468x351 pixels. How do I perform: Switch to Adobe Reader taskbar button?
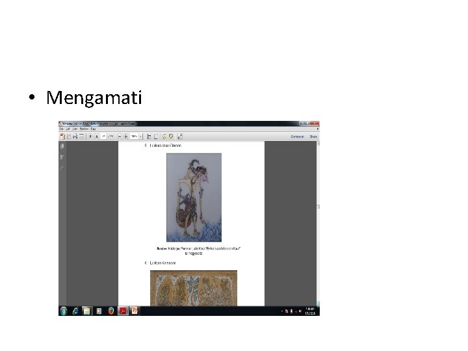click(x=123, y=311)
